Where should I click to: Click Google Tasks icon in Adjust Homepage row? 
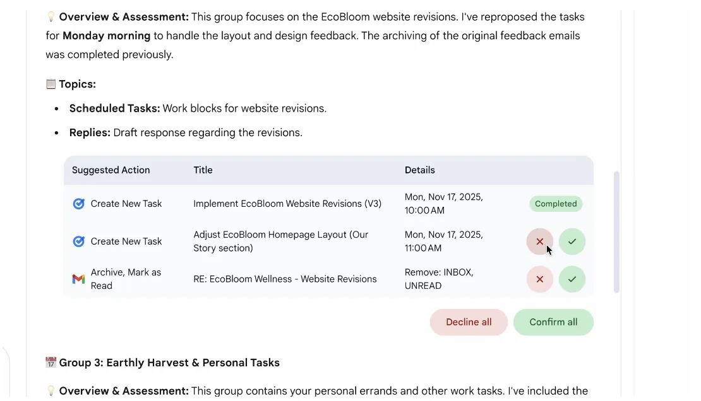pyautogui.click(x=78, y=241)
